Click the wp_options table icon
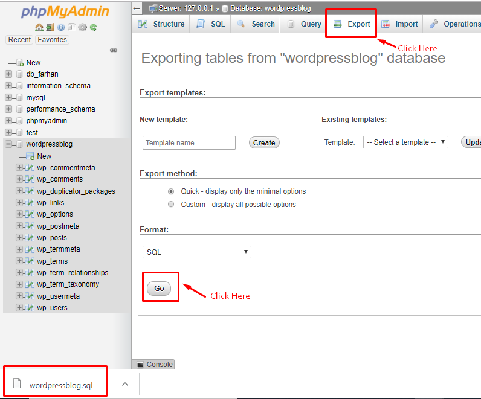Screen dimensions: 481x399 pyautogui.click(x=30, y=214)
